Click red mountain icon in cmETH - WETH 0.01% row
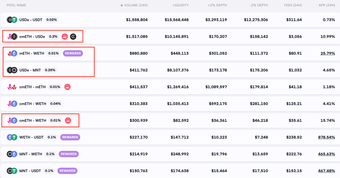Image resolution: width=340 pixels, height=178 pixels. (68, 120)
